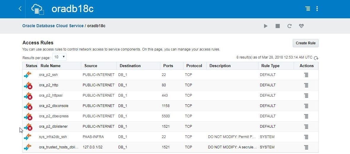Sort by the Description column header
350x154 pixels.
(220, 66)
